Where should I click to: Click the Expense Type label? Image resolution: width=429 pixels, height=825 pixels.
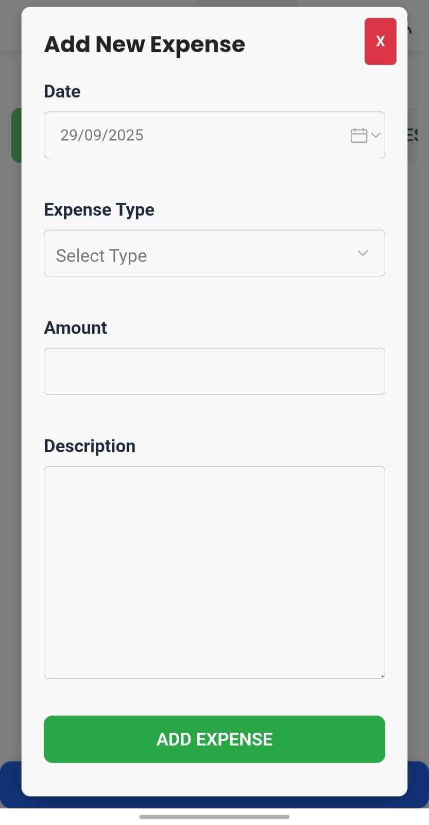point(99,209)
